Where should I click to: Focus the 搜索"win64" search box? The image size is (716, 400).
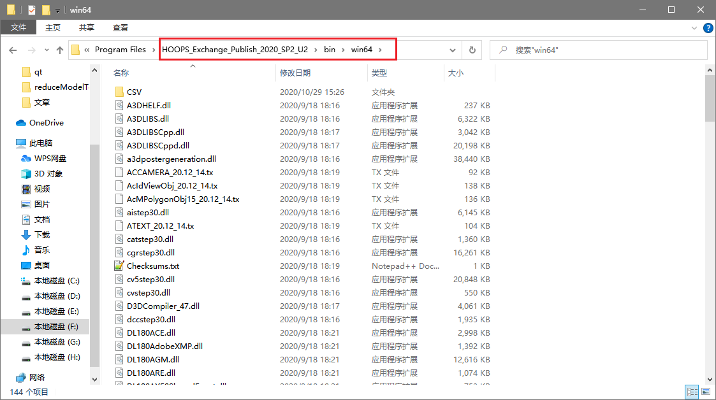[598, 50]
